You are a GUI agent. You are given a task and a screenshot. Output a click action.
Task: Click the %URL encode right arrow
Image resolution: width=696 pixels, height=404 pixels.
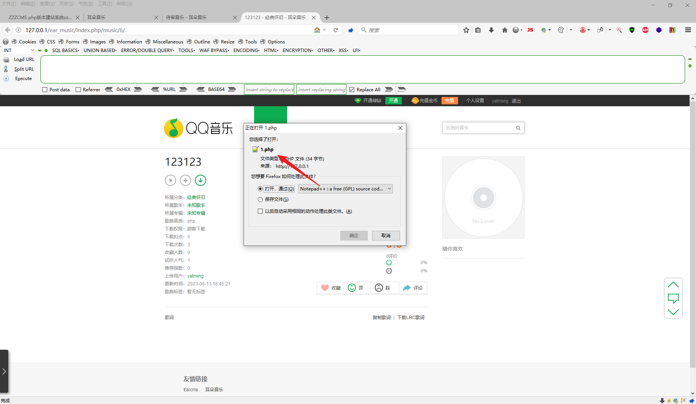pos(183,89)
